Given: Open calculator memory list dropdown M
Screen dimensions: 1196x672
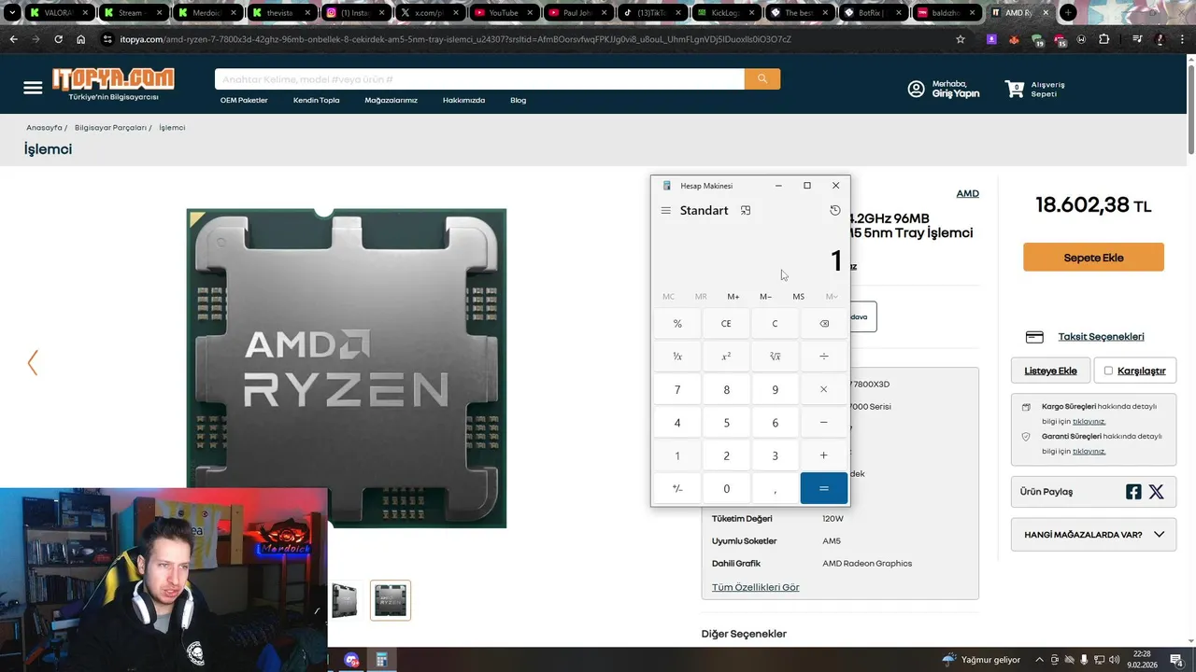Looking at the screenshot, I should pos(832,297).
